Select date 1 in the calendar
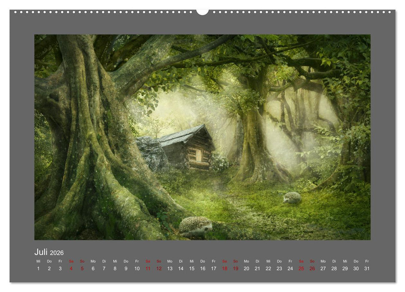Viewport: 405px width, 292px height. click(38, 269)
